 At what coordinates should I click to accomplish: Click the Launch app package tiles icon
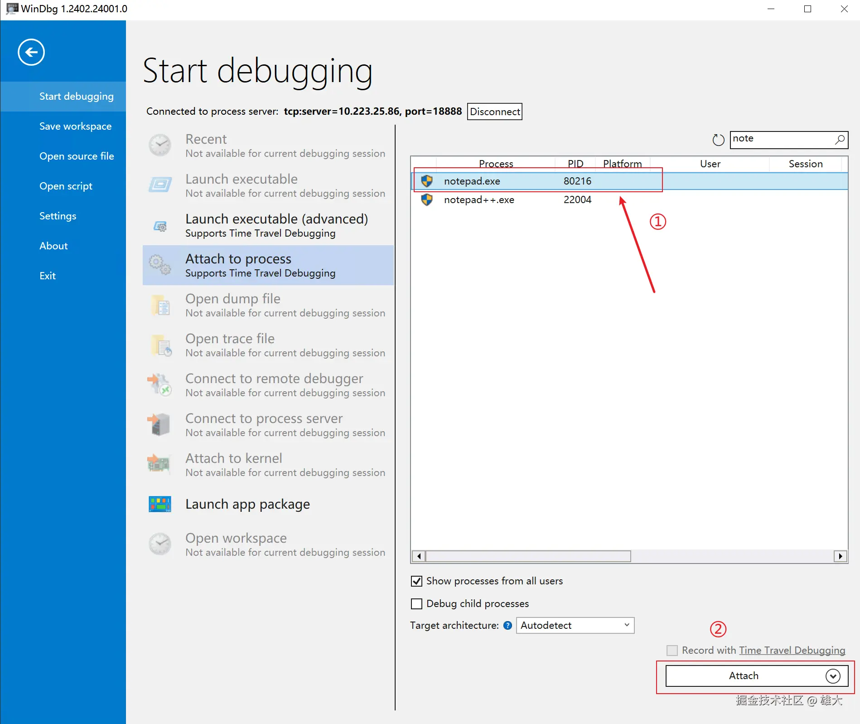point(160,504)
